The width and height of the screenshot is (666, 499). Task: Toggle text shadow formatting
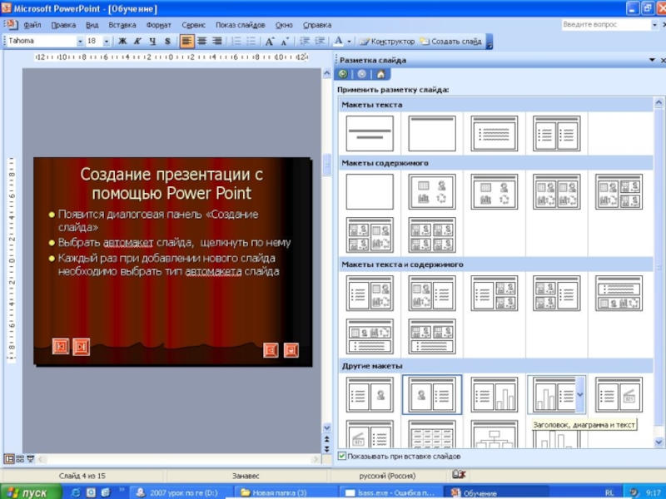pyautogui.click(x=167, y=41)
